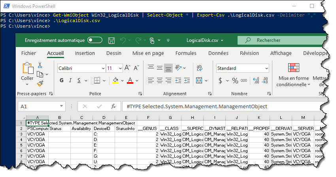This screenshot has height=177, width=336.
Task: Click Increase Indent icon
Action: click(x=187, y=81)
